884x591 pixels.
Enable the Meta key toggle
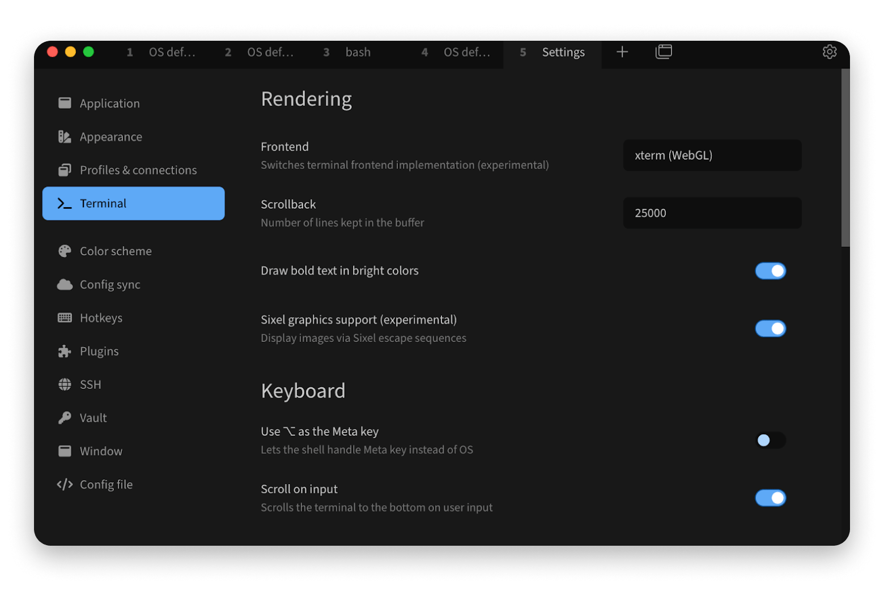click(x=770, y=440)
